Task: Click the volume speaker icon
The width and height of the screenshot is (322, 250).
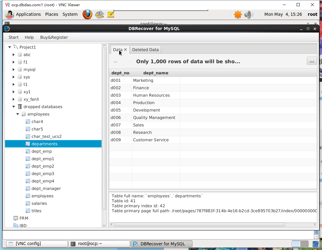Action: click(x=248, y=14)
